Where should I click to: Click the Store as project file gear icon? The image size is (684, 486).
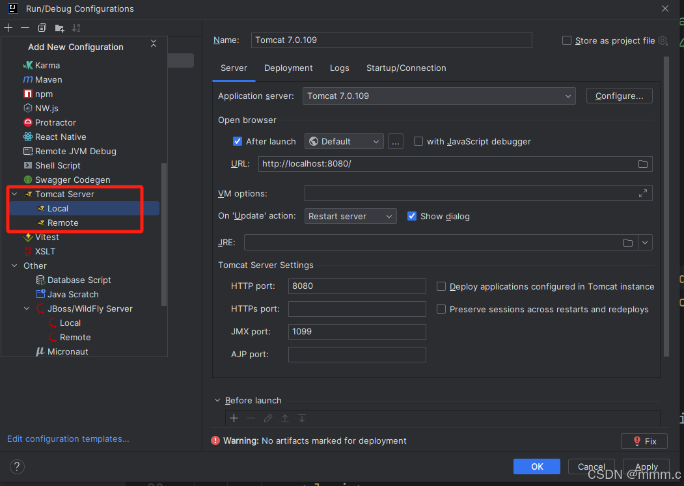click(663, 40)
